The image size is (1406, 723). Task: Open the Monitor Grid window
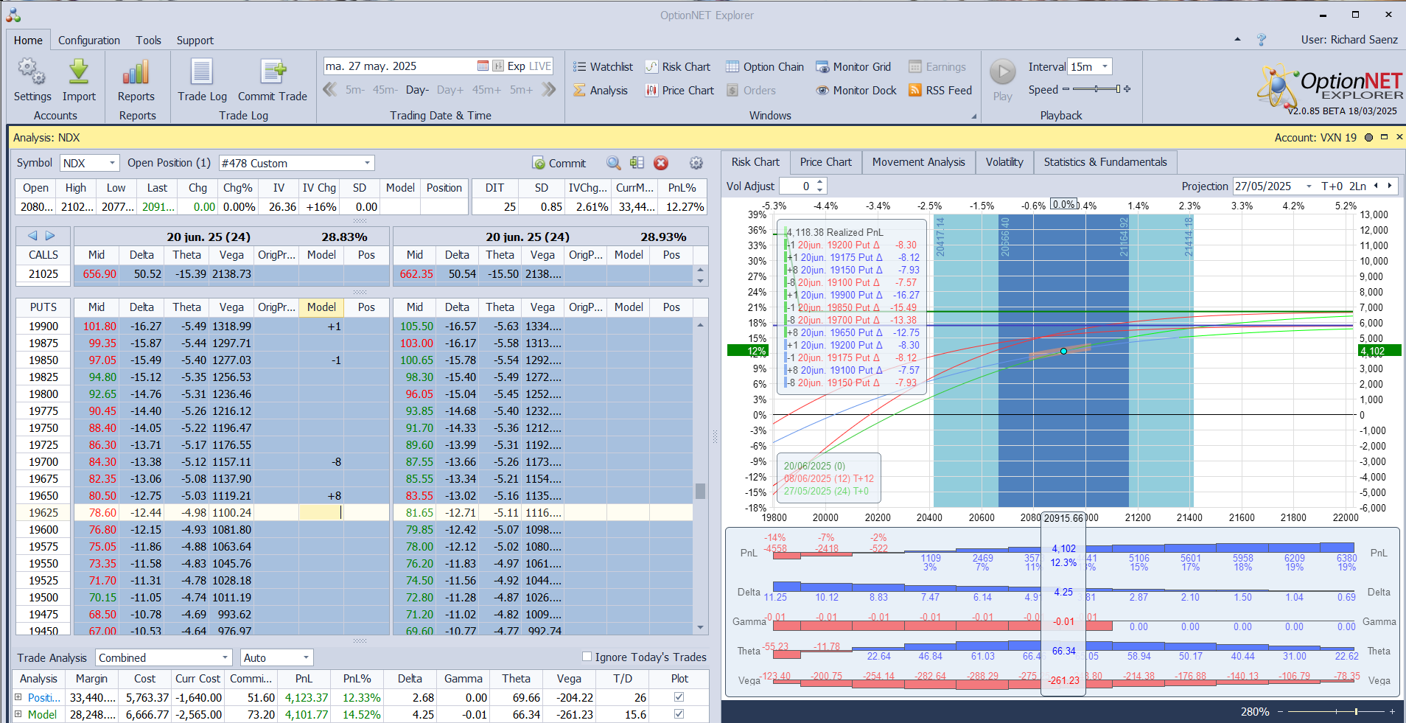pos(853,66)
